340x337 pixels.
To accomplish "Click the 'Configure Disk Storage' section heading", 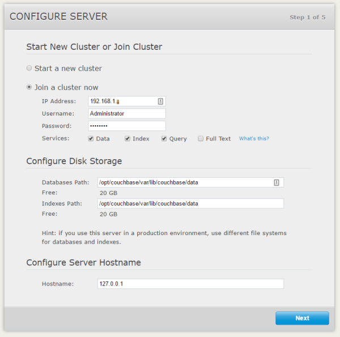I will (x=74, y=161).
